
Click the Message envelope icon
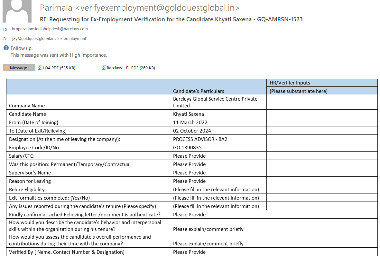coord(6,68)
